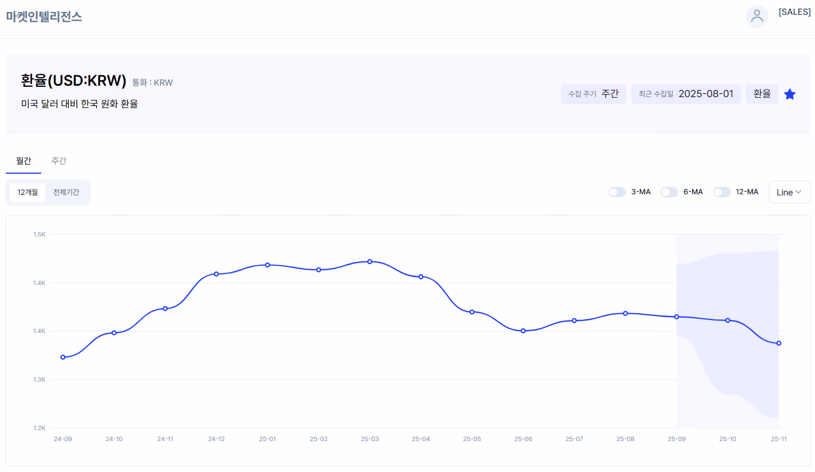Click the 25-03 peak data point
This screenshot has height=472, width=815.
coord(369,262)
